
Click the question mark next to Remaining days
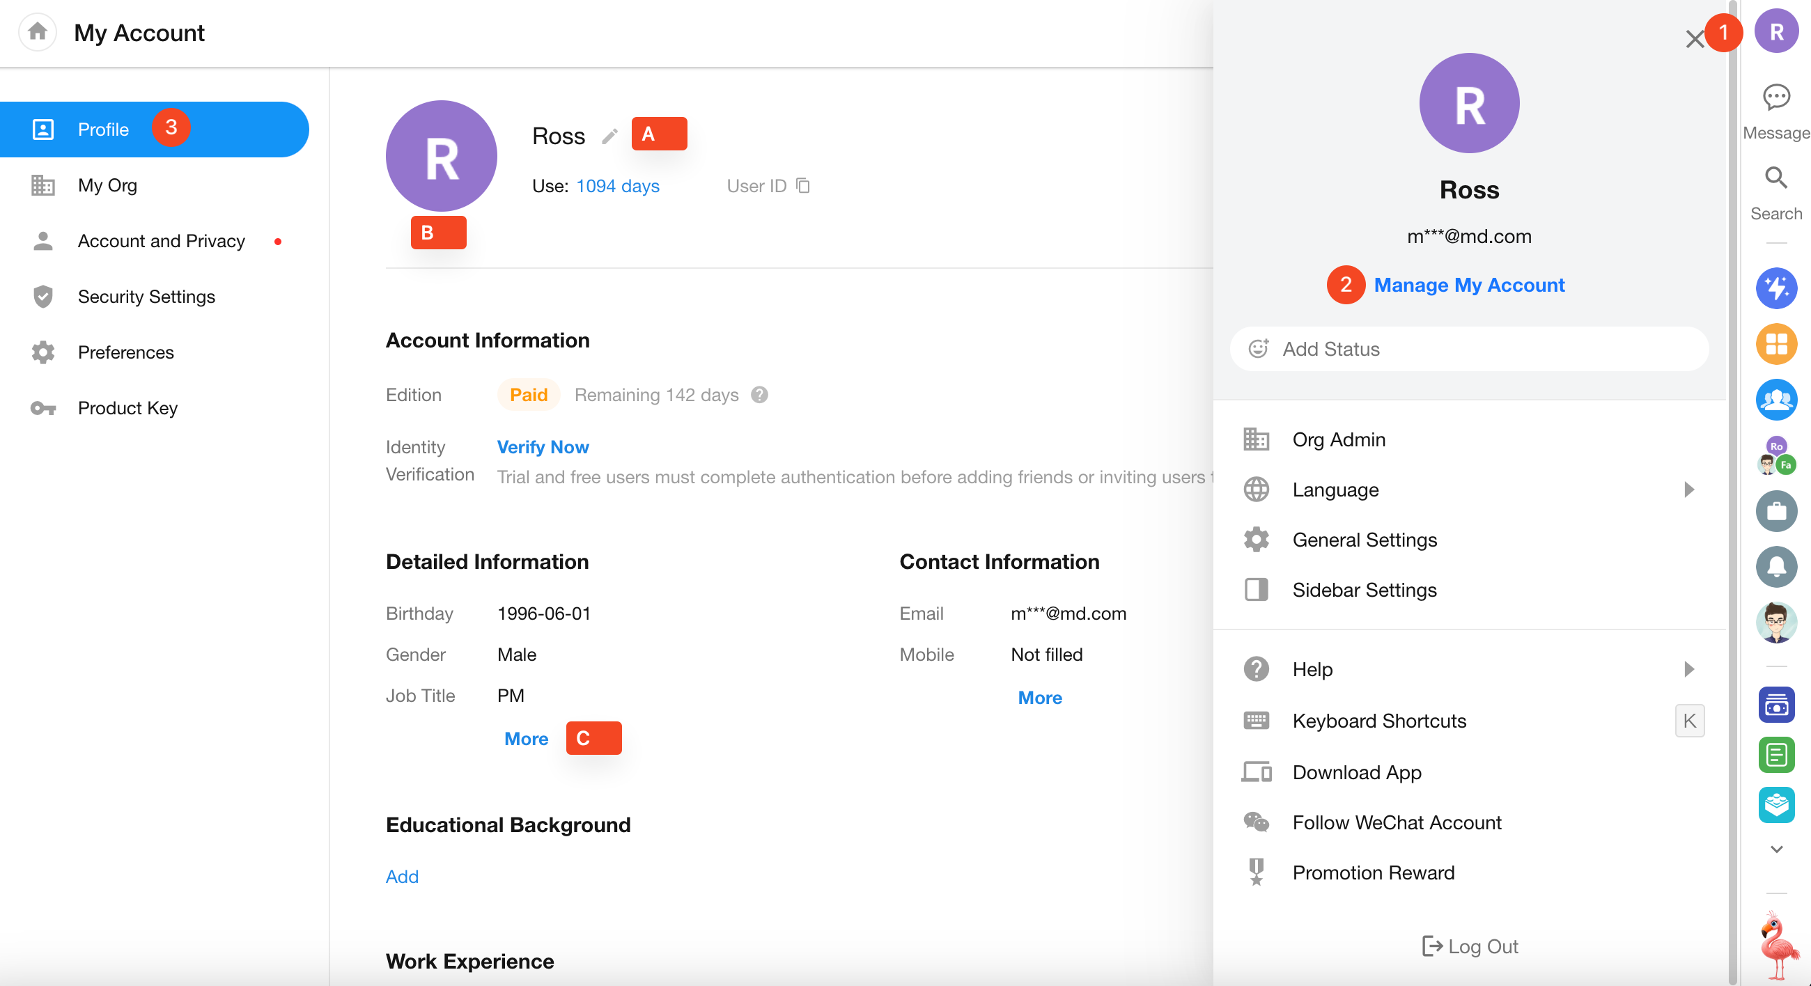pyautogui.click(x=759, y=395)
